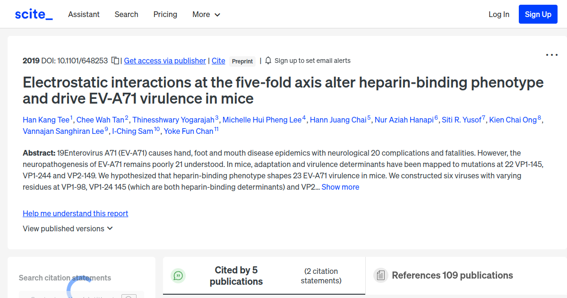Click the green citation statements icon

click(x=178, y=276)
